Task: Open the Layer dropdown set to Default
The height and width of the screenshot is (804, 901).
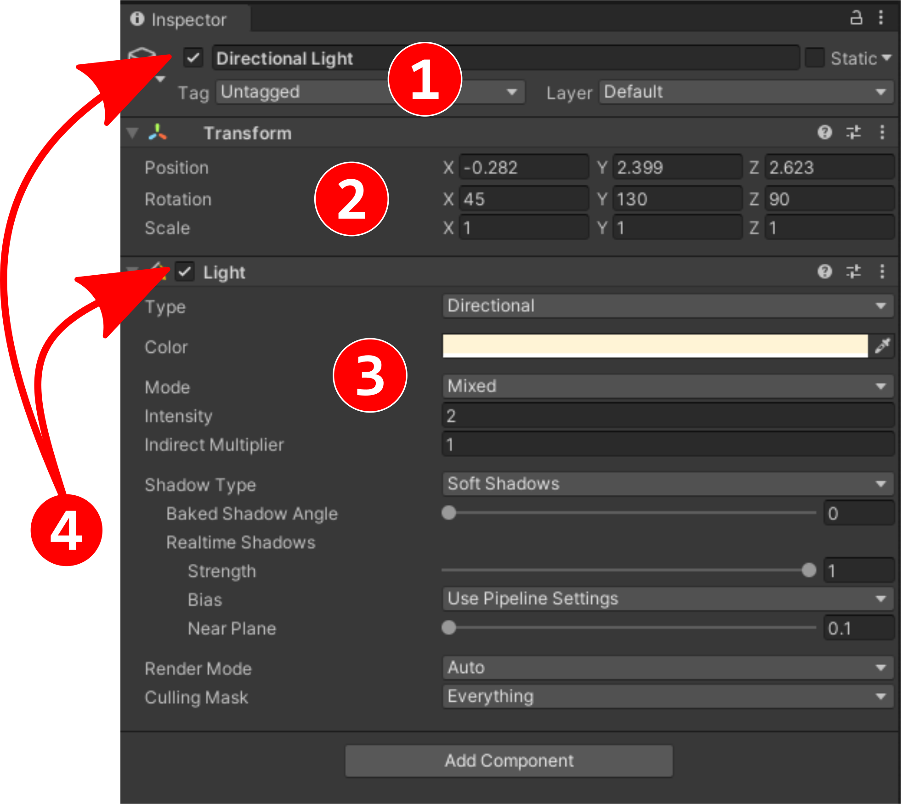Action: pos(745,92)
